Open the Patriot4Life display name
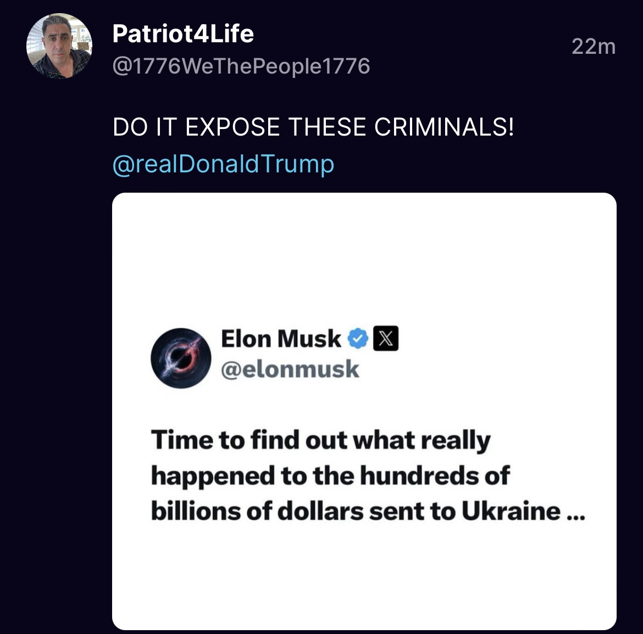Image resolution: width=643 pixels, height=634 pixels. click(183, 34)
